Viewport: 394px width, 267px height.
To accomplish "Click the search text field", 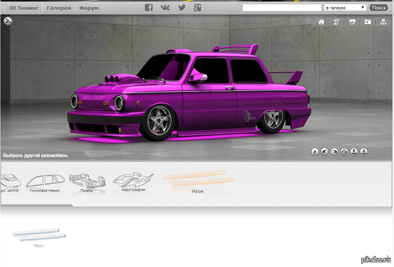I will pos(282,8).
